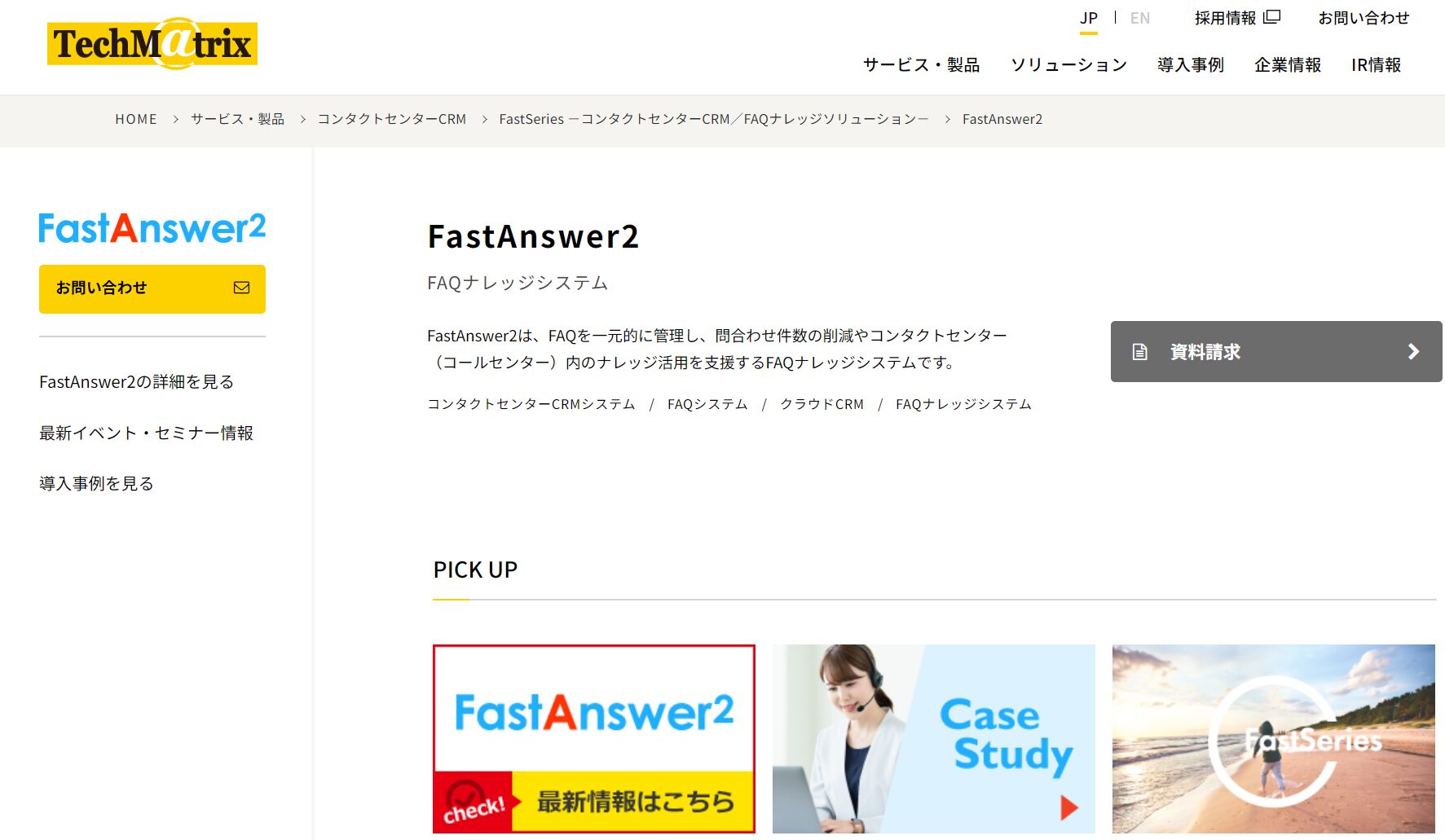Click the PICK UP heading
This screenshot has width=1445, height=840.
(475, 570)
